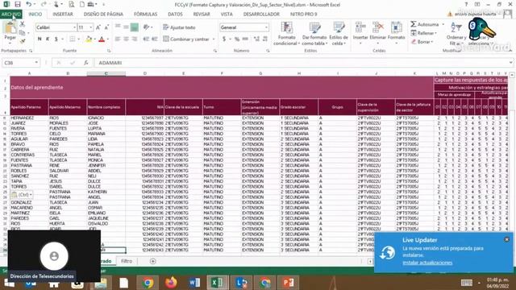The image size is (516, 290).
Task: Apply underline with the S button
Action: [56, 39]
